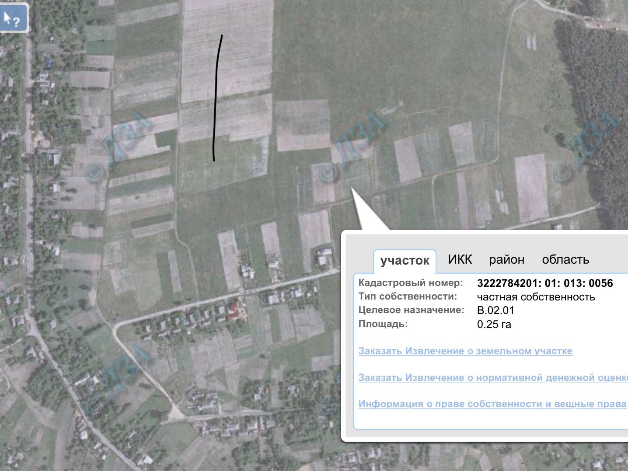This screenshot has height=471, width=628.
Task: Click the 0.25 га area value
Action: (494, 324)
